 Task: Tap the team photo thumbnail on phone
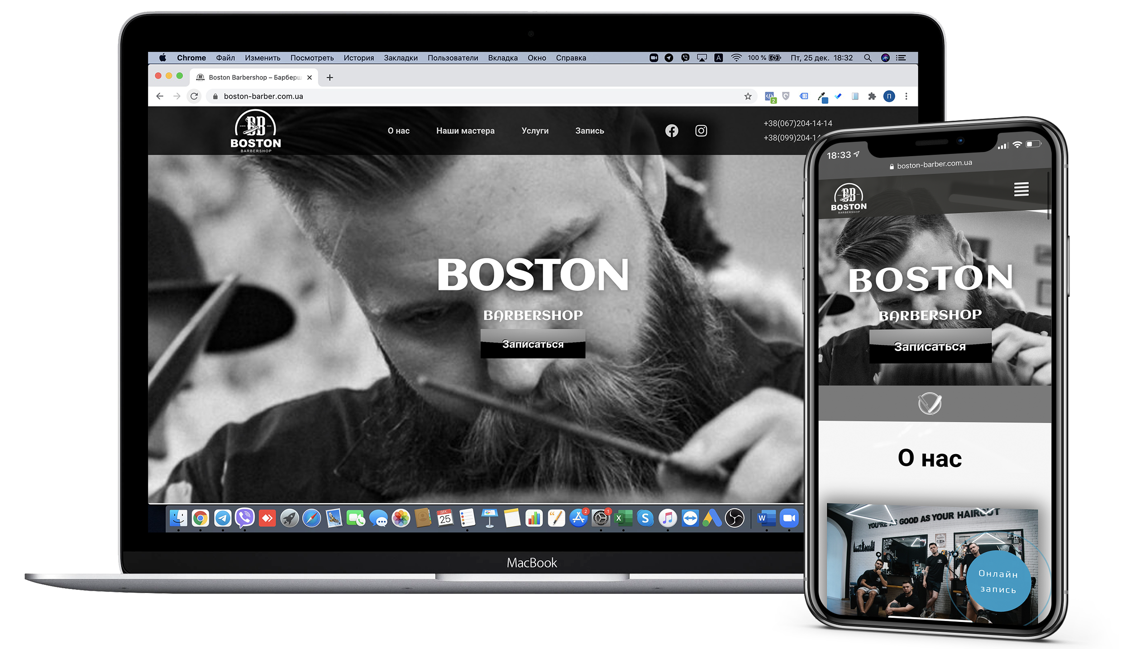(932, 564)
